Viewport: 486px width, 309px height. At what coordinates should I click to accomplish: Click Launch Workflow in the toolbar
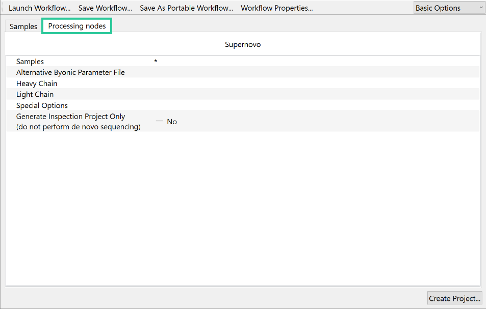39,8
